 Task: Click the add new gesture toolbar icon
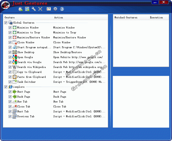pos(21,9)
